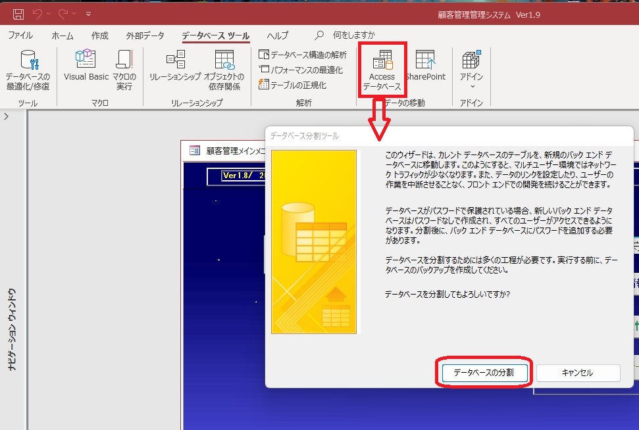Show オブジェクトの依存関係 pane
Screen dimensions: 639x430
(x=224, y=70)
